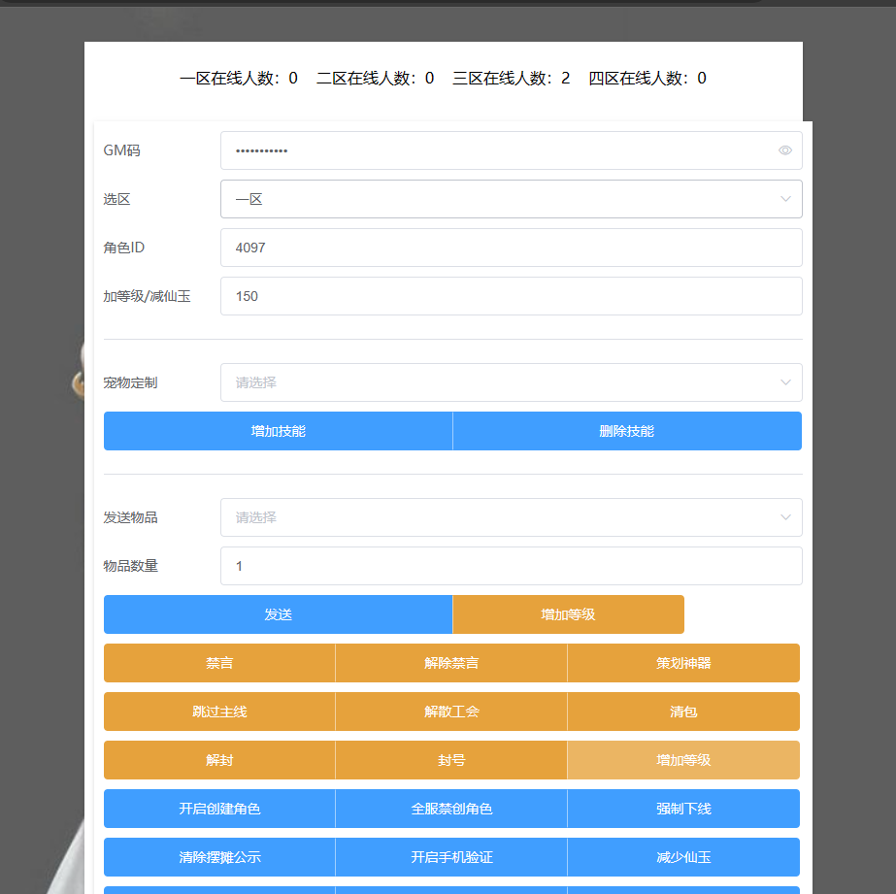Click the 封号 button
The image size is (896, 894).
451,760
